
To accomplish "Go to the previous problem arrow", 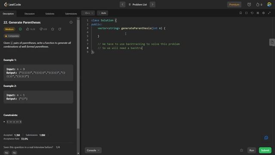I will [122, 5].
